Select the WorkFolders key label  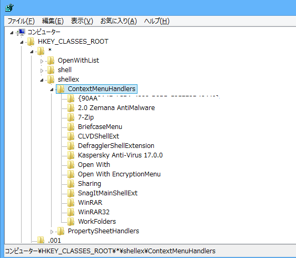[x=97, y=221]
